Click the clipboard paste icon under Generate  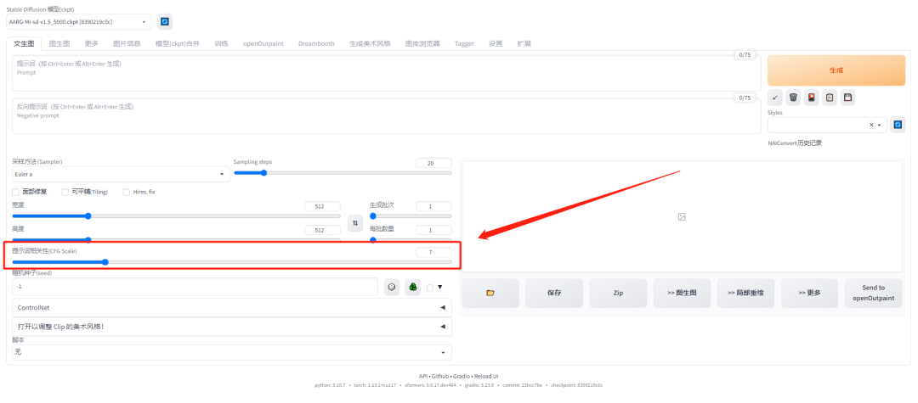[830, 98]
